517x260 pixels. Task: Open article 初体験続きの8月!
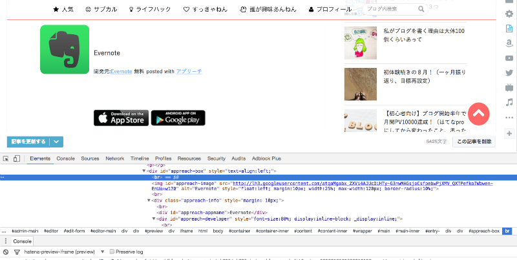coord(425,76)
